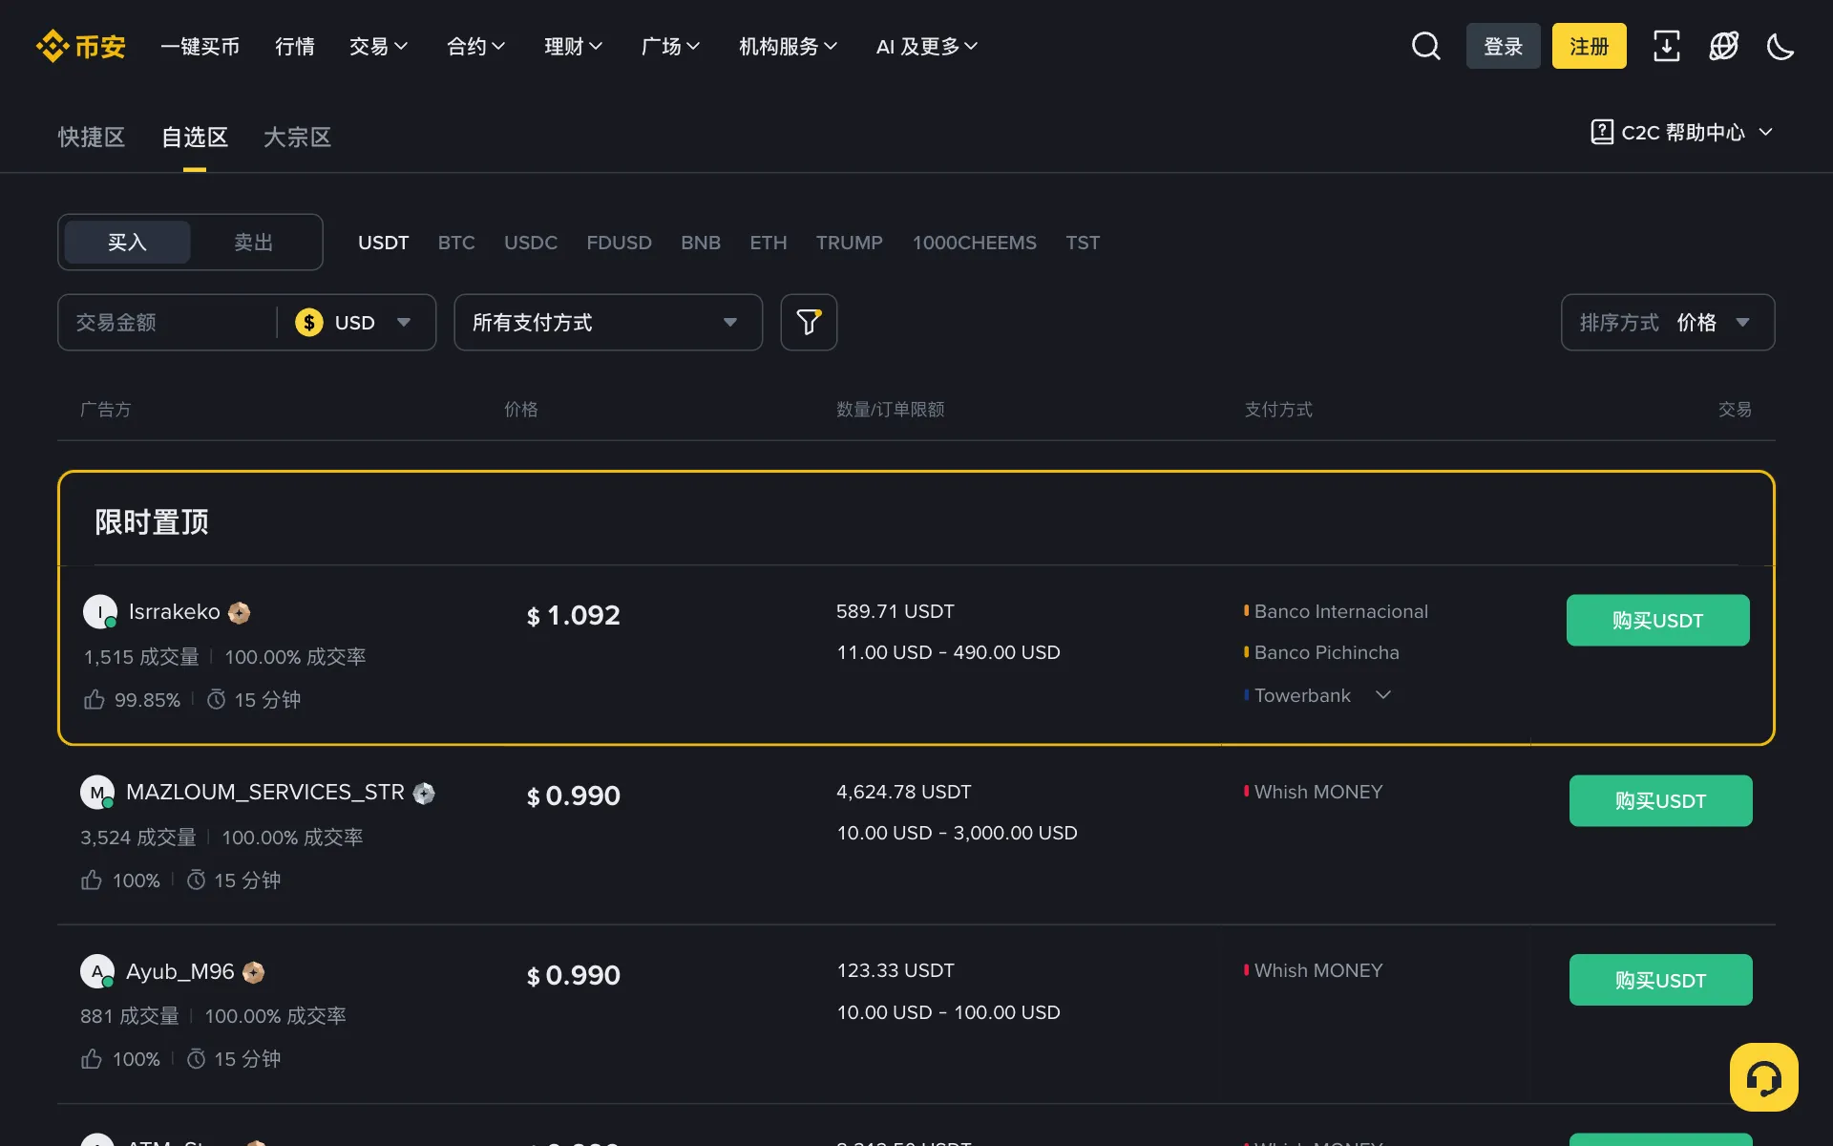Click MAZLOUM_SERVICES_STR avatar icon
This screenshot has height=1146, width=1833.
tap(97, 792)
